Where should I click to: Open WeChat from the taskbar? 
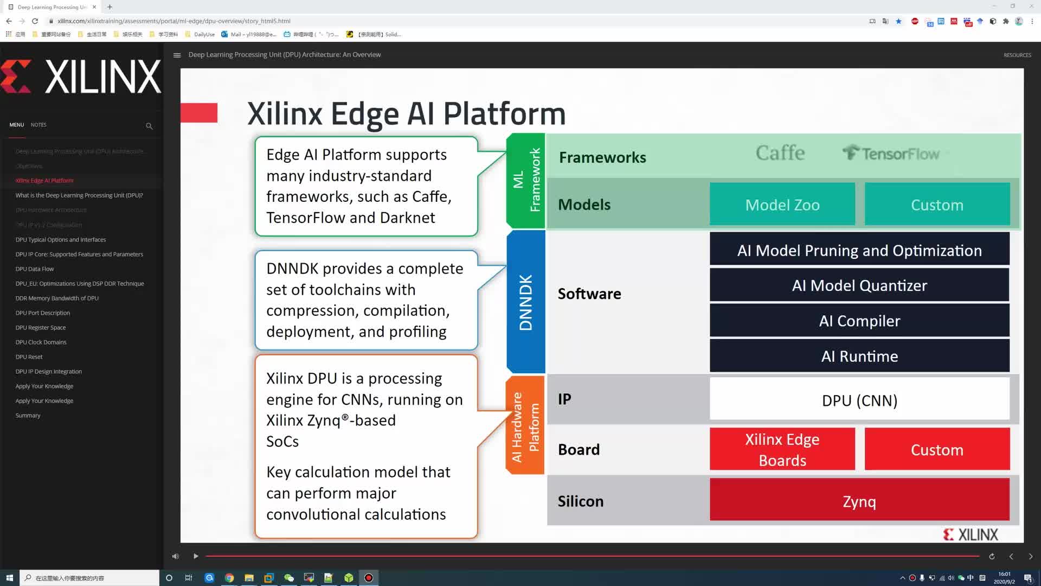[x=289, y=578]
